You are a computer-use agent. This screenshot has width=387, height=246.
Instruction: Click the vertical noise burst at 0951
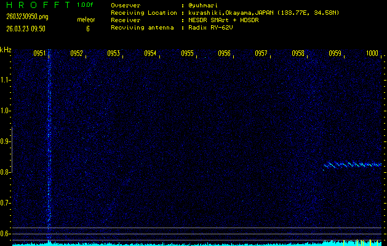coord(49,145)
